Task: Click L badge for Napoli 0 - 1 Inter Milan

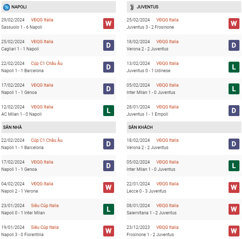Action: (109, 209)
